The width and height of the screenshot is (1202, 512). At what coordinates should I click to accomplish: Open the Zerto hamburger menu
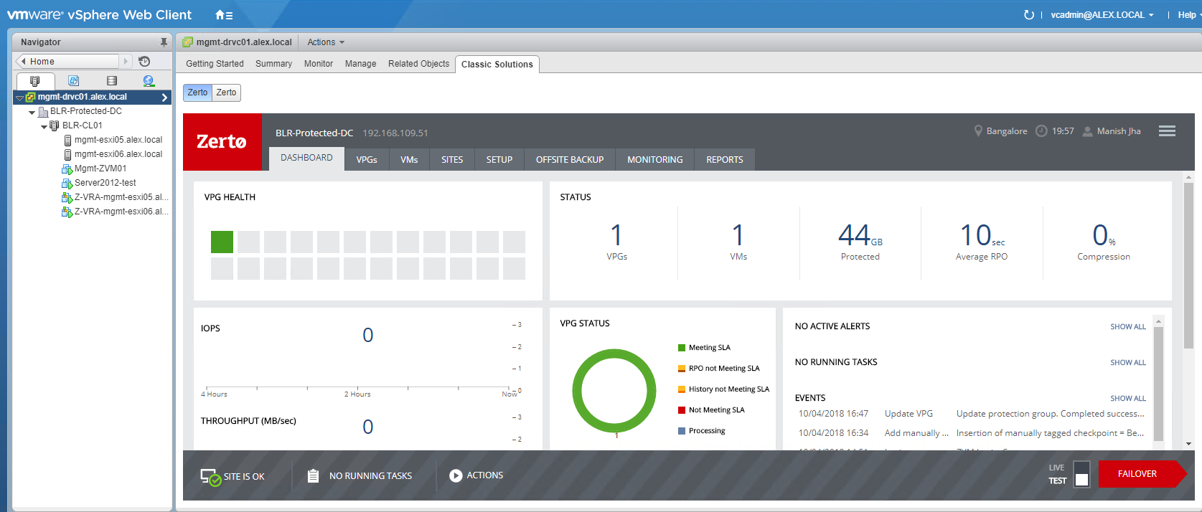pyautogui.click(x=1167, y=131)
